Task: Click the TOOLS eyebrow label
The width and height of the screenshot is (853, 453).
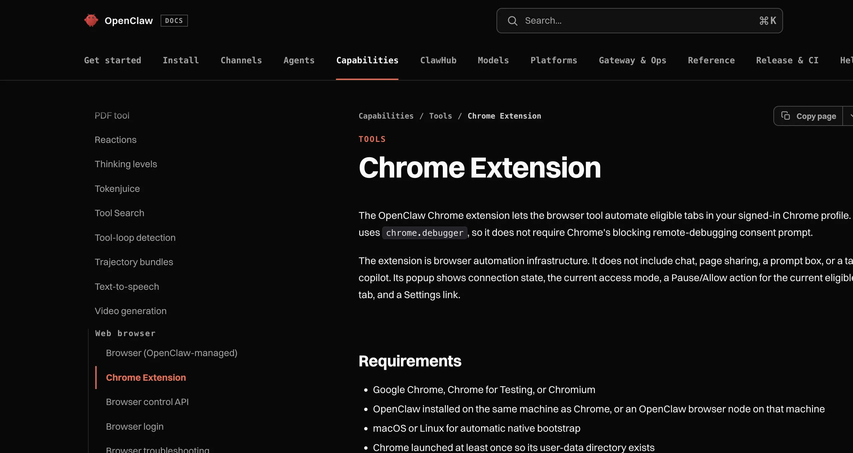Action: click(x=372, y=139)
